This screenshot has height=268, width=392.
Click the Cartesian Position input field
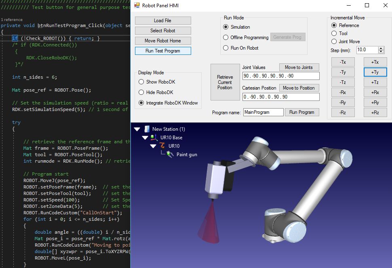281,97
